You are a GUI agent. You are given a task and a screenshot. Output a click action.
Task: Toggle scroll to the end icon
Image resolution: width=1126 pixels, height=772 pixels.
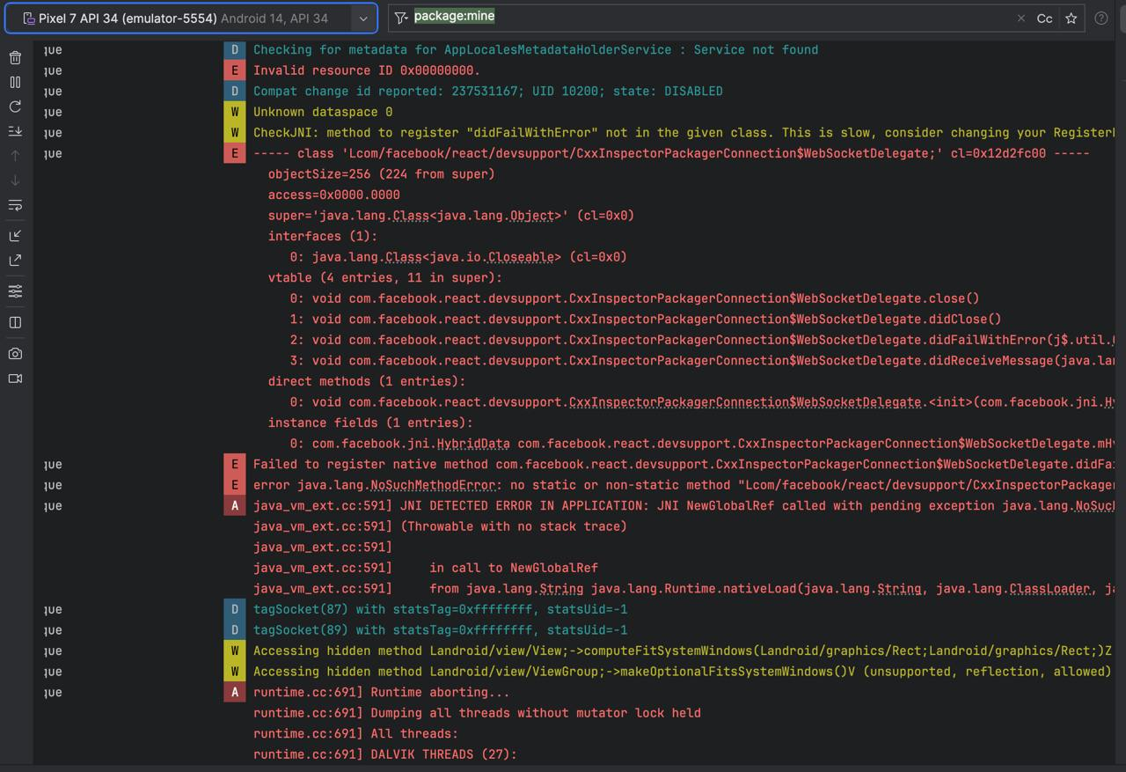[15, 131]
